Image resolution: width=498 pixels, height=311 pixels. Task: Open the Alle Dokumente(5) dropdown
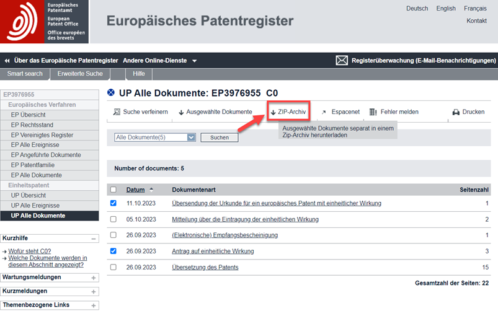pos(191,138)
